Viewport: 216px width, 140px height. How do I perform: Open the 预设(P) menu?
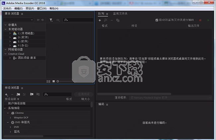30,9
